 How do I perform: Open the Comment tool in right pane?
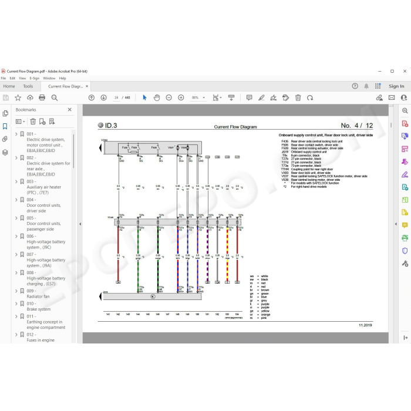coord(405,225)
